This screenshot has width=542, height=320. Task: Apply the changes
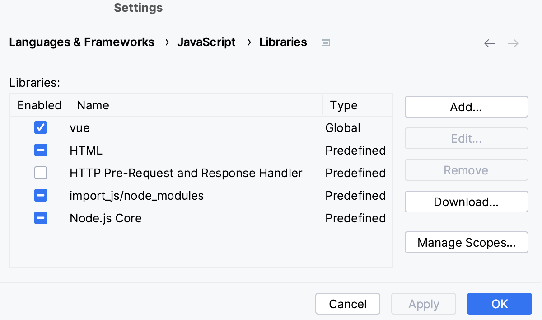(423, 304)
